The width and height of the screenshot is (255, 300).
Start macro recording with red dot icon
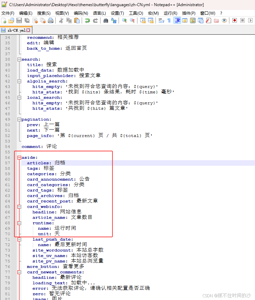[x=234, y=20]
